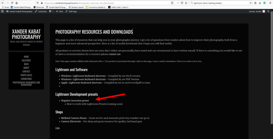Click the search go arrow in search box
The height and width of the screenshot is (139, 273).
coord(250,3)
